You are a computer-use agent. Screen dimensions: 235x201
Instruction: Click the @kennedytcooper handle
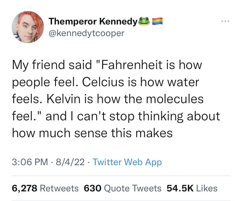(86, 33)
